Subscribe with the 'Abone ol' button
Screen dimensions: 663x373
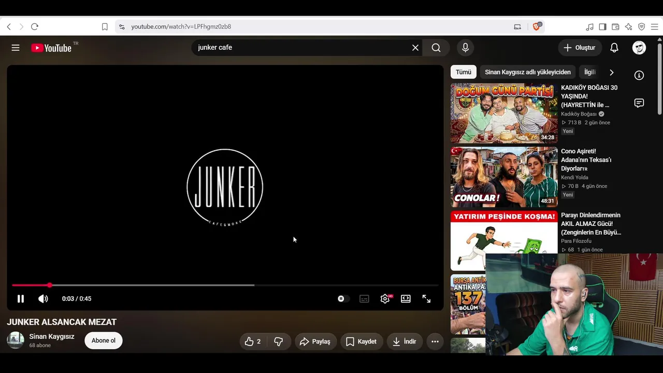pos(104,340)
